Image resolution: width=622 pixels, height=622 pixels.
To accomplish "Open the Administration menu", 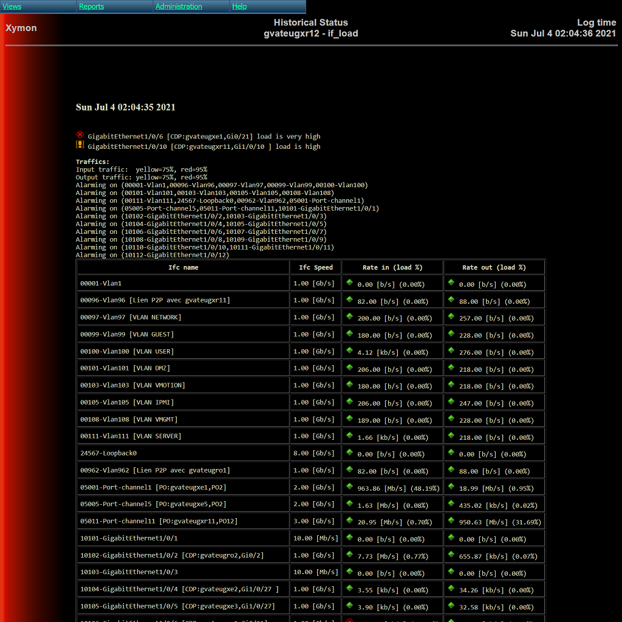I will click(179, 7).
